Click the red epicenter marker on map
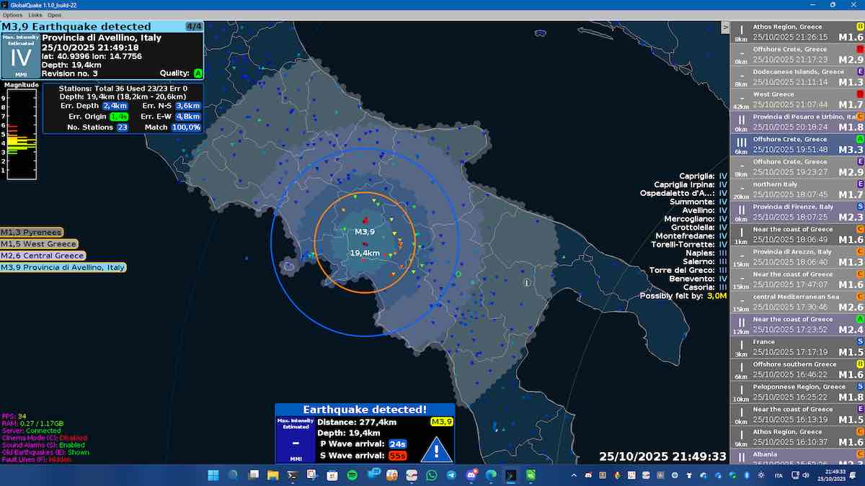The image size is (865, 486). [x=365, y=220]
